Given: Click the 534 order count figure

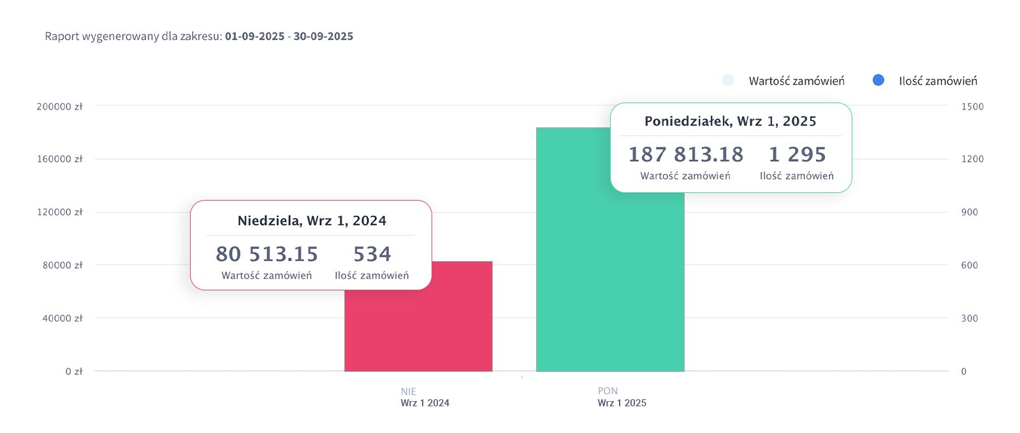Looking at the screenshot, I should point(372,254).
